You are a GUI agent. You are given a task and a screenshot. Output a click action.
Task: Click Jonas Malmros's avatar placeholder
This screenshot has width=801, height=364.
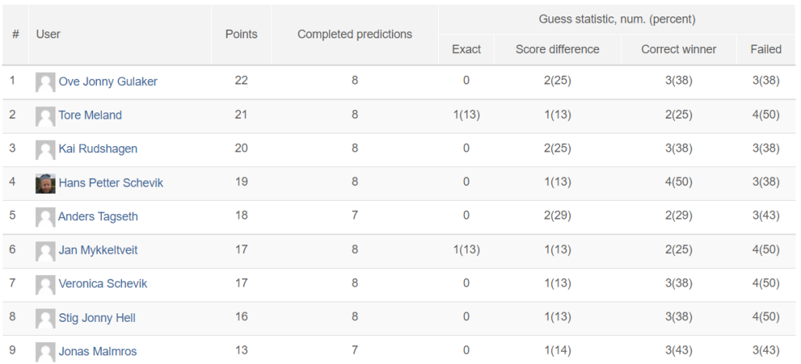coord(45,352)
